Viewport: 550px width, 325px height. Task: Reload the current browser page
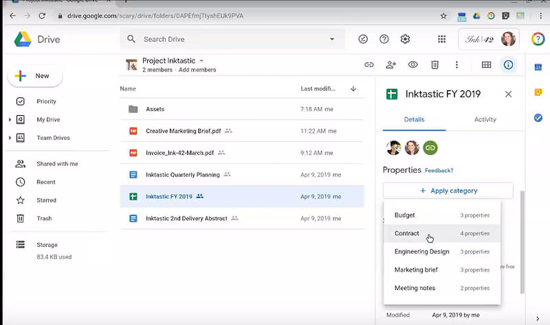[x=42, y=16]
